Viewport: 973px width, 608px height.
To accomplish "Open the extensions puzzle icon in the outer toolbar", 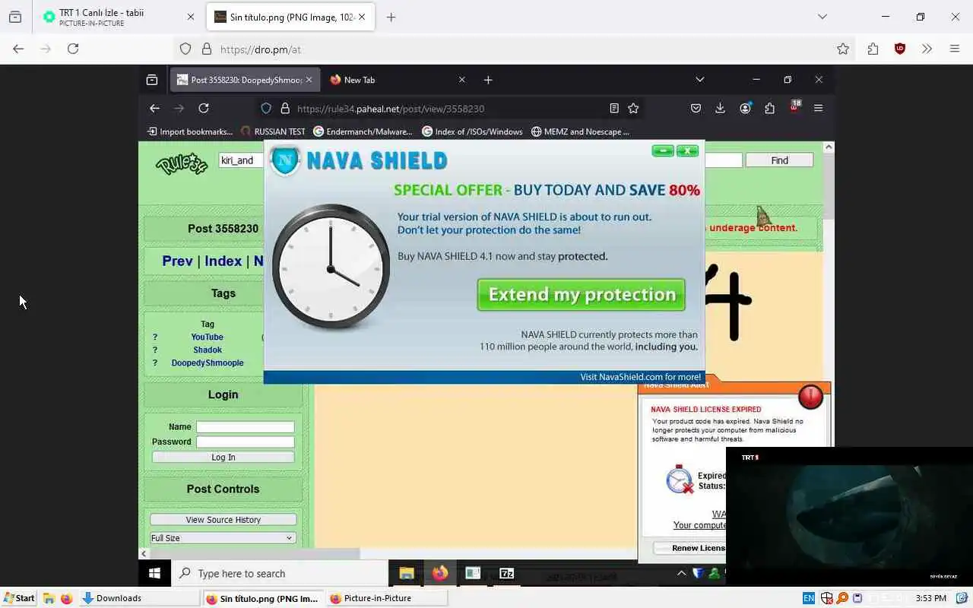I will pyautogui.click(x=873, y=49).
